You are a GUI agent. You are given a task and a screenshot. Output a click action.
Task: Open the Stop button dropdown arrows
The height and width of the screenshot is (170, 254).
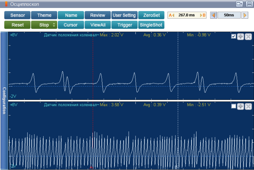(54, 25)
